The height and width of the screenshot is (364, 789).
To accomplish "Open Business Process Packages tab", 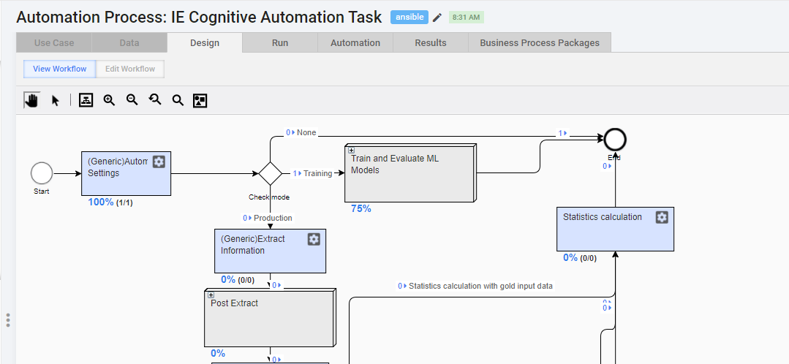I will point(540,42).
